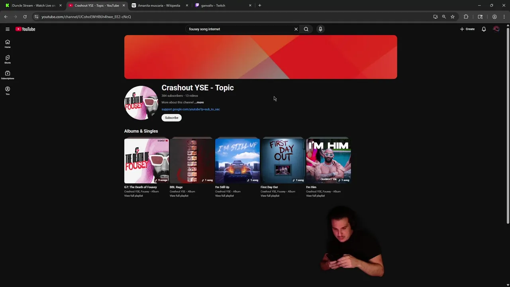Image resolution: width=510 pixels, height=287 pixels.
Task: Open Shorts in the sidebar
Action: coord(8,59)
